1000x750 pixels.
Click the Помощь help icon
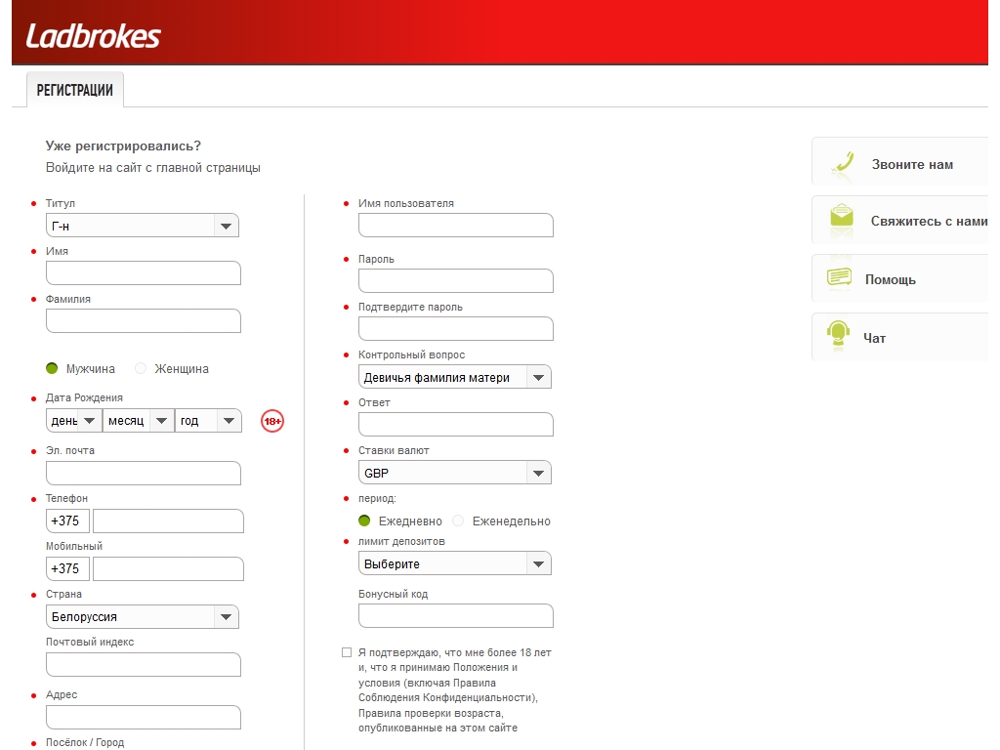(x=839, y=277)
